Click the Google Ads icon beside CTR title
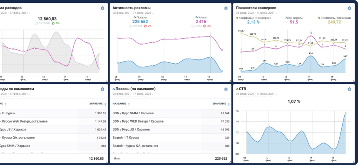 point(237,89)
